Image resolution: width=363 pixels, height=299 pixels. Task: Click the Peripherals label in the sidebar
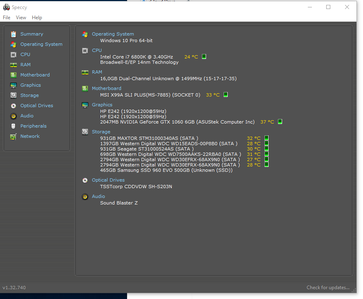(34, 126)
